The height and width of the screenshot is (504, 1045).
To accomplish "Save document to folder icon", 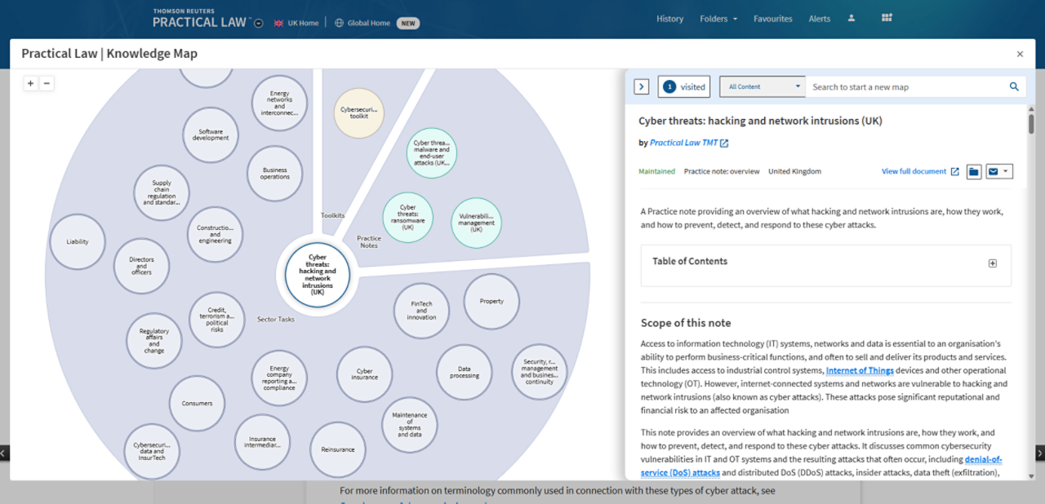I will [x=974, y=171].
